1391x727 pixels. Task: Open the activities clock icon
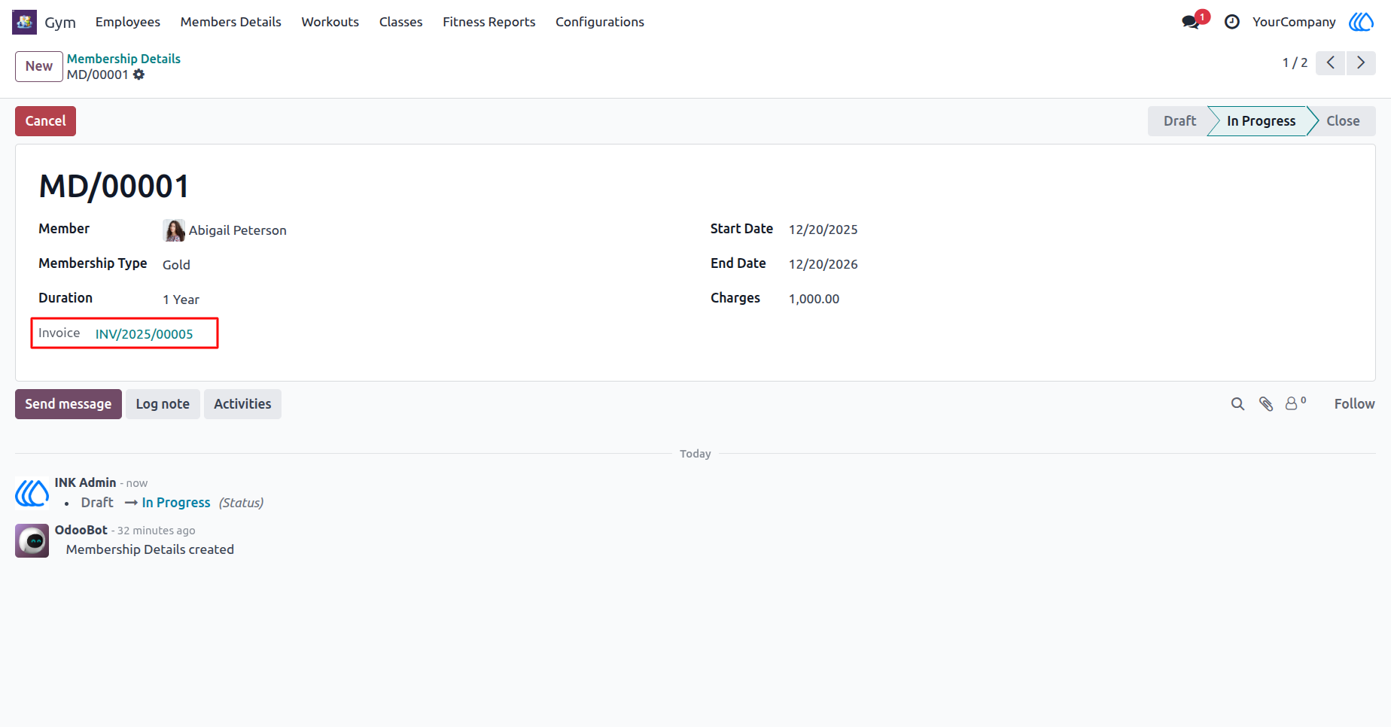1232,22
